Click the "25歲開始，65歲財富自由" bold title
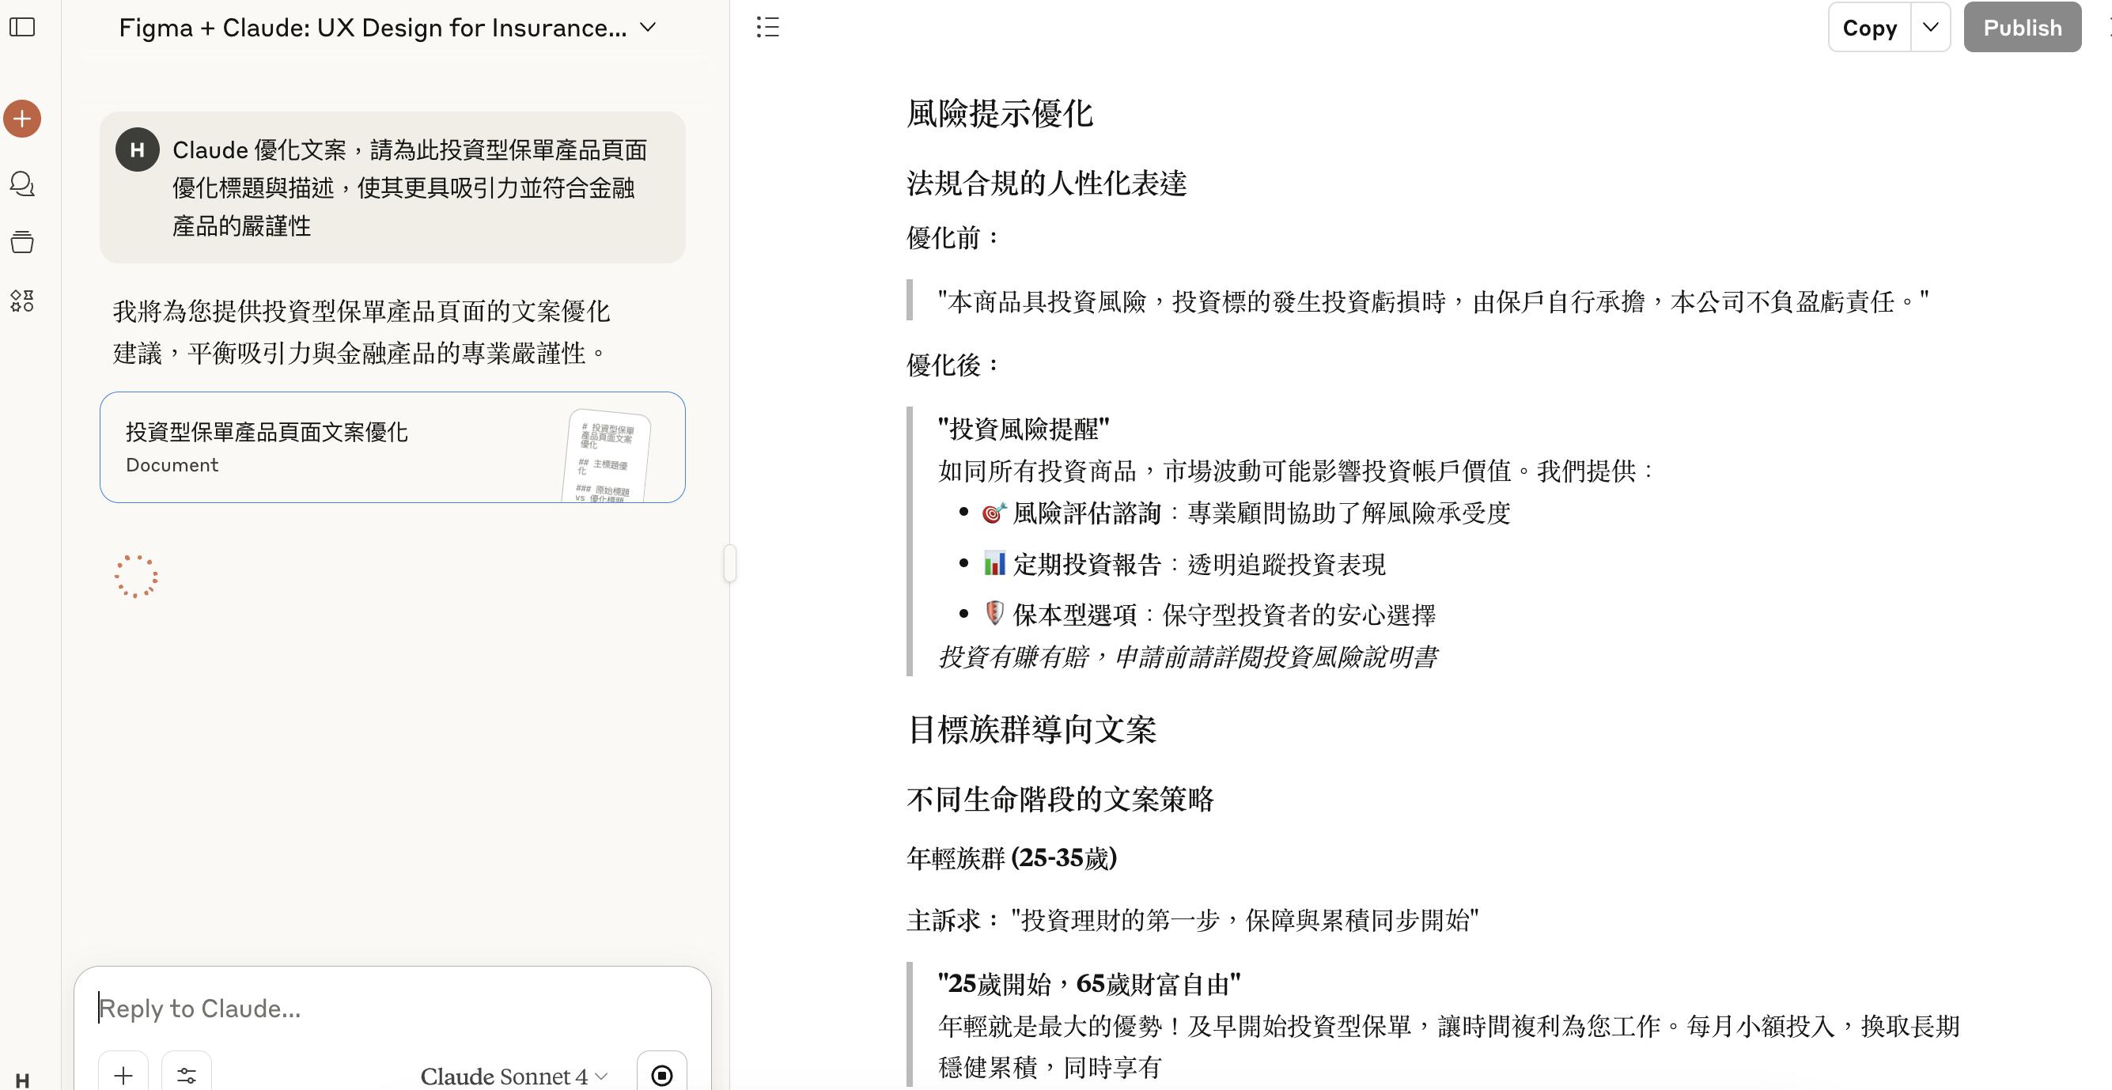The height and width of the screenshot is (1090, 2112). (1088, 983)
